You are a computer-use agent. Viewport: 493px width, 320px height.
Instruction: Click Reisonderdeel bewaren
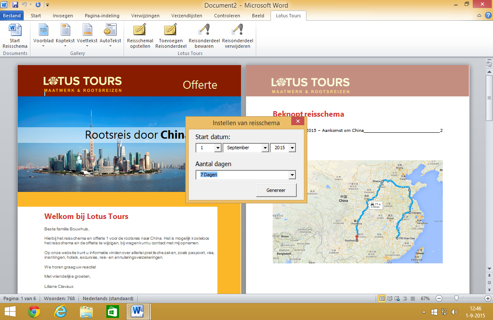tap(204, 36)
